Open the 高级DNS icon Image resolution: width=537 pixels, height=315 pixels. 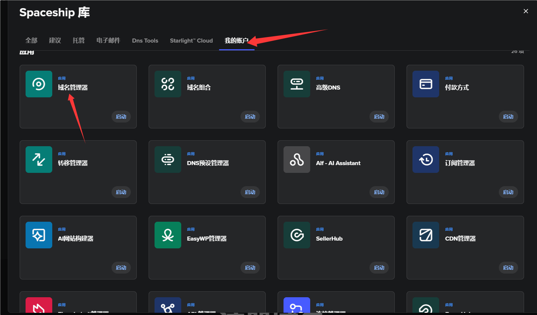click(297, 84)
